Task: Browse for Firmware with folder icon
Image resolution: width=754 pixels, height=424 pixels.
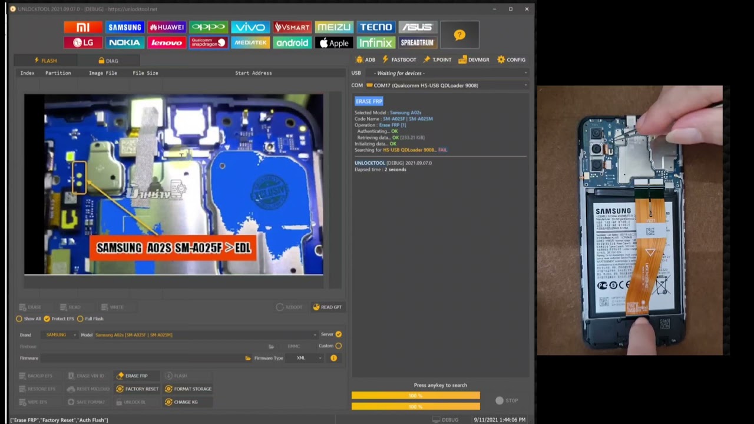Action: point(248,358)
